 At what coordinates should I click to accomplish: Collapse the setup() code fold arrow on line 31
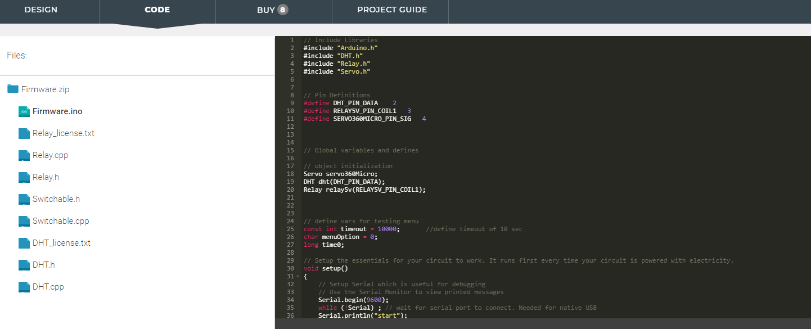298,277
